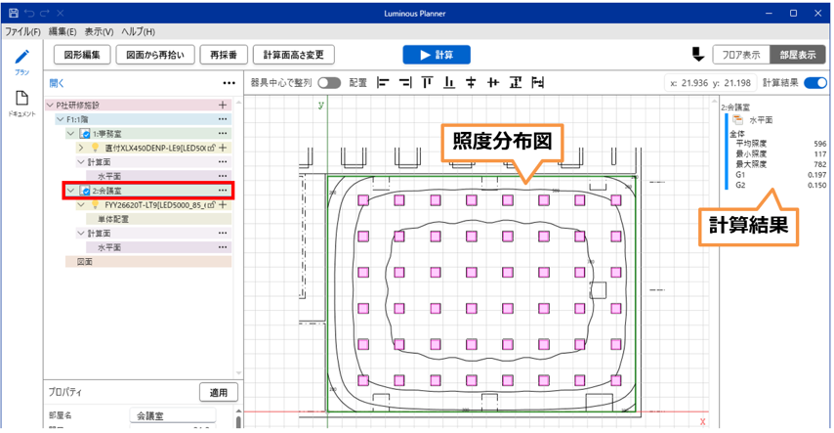The width and height of the screenshot is (834, 433).
Task: Click the align-left icon beside 配置
Action: point(383,83)
